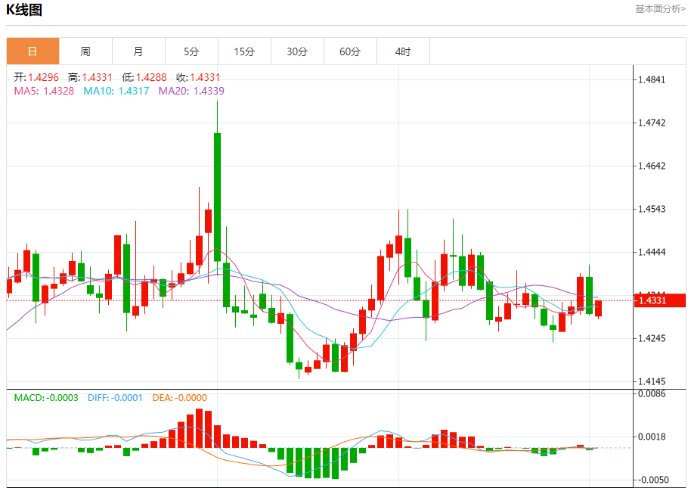The image size is (691, 488).
Task: Click the 1.4642 price axis label
Action: coord(652,166)
